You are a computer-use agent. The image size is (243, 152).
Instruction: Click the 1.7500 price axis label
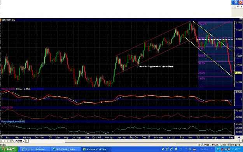click(x=239, y=82)
